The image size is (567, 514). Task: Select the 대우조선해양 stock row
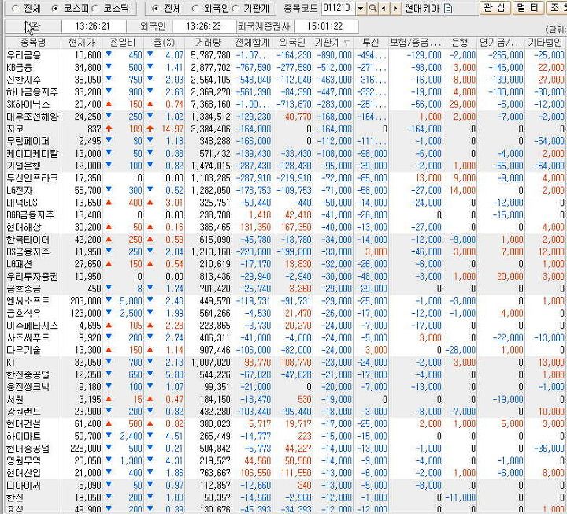click(285, 117)
